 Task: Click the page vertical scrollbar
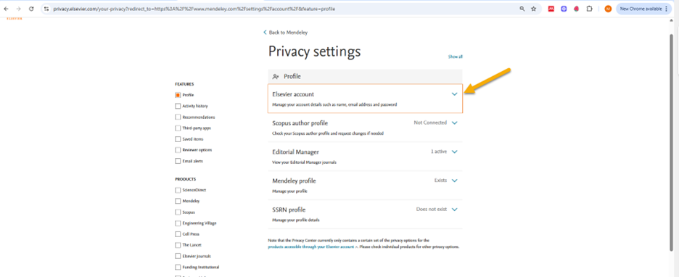coord(672,143)
